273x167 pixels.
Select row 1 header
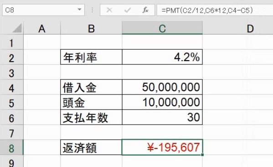(x=11, y=42)
